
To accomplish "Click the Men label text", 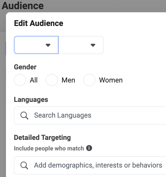I will click(68, 80).
